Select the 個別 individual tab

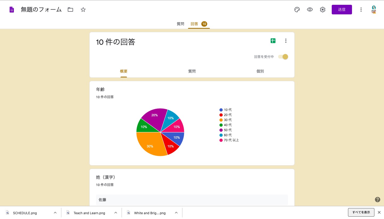pyautogui.click(x=260, y=71)
